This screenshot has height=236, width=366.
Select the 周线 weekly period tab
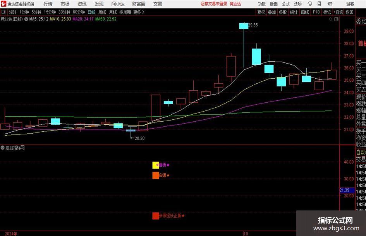point(102,12)
